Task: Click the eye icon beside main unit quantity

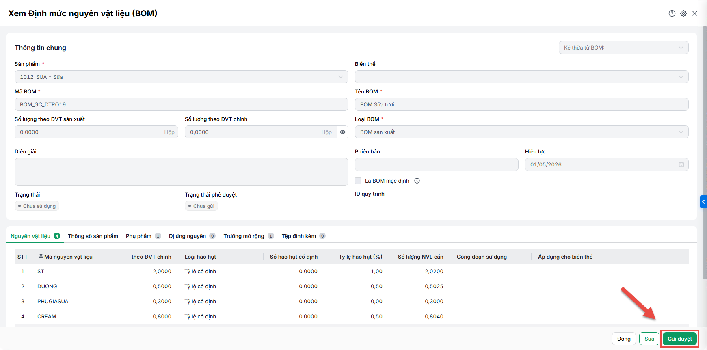Action: (x=343, y=132)
